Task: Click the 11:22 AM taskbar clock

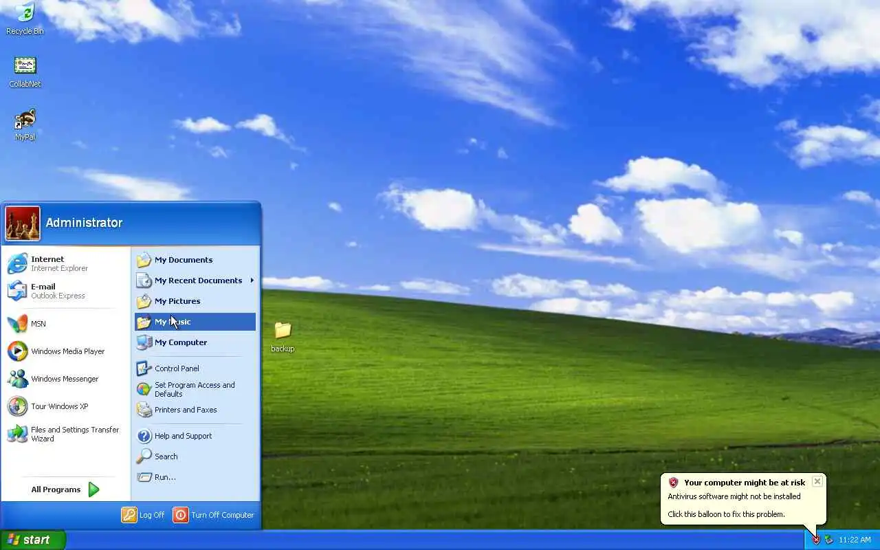Action: (855, 540)
